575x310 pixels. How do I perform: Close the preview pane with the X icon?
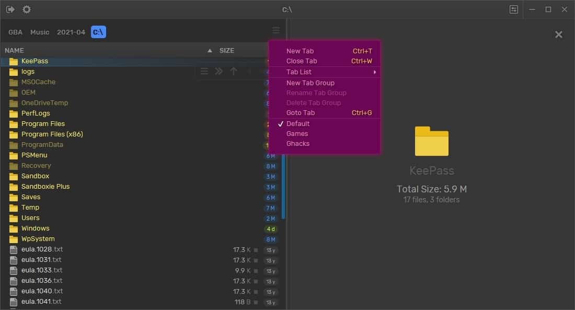[558, 35]
